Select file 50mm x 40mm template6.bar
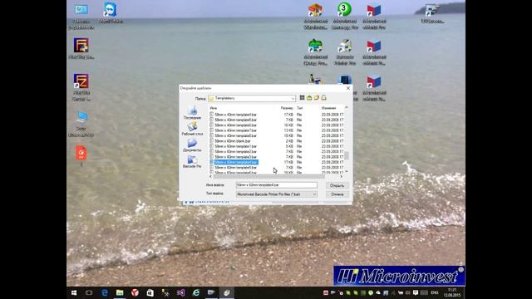The height and width of the screenshot is (299, 532). tap(235, 125)
